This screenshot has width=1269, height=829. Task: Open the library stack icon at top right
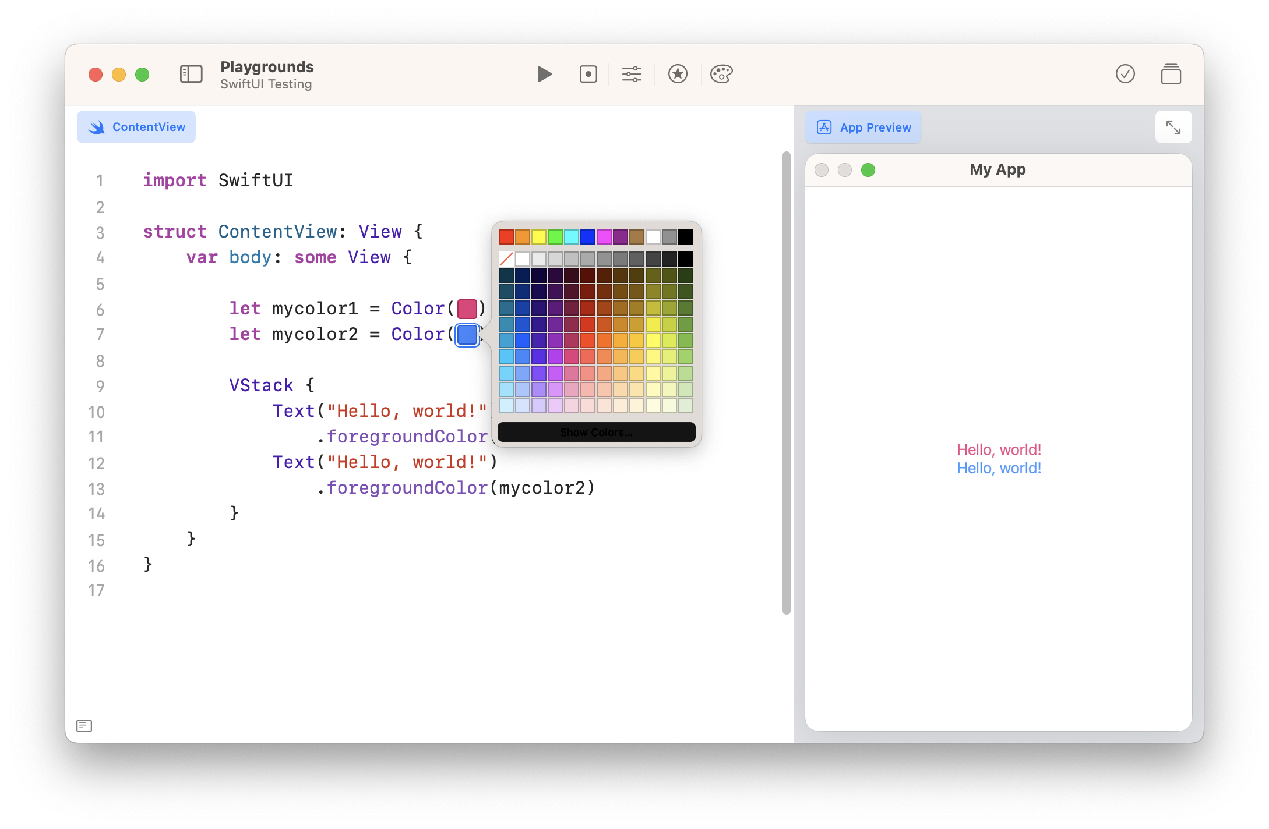[x=1171, y=74]
